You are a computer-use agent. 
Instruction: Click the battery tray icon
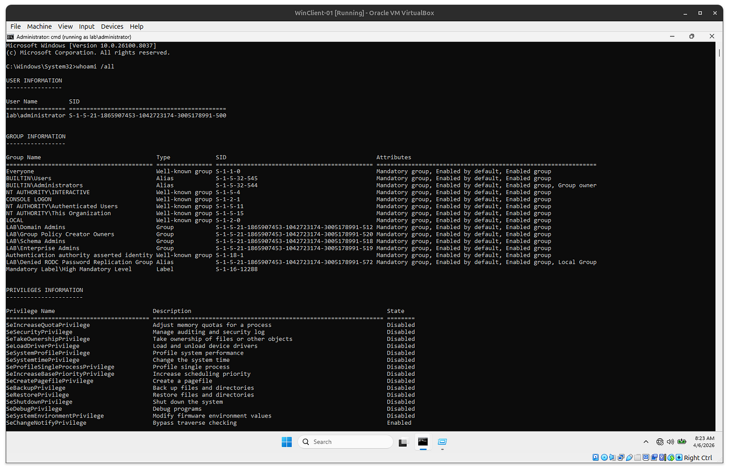tap(682, 442)
